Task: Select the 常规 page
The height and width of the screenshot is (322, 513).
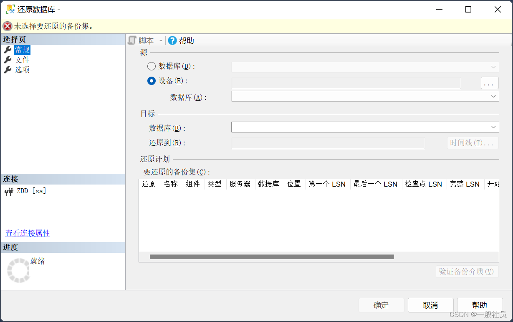Action: 22,50
